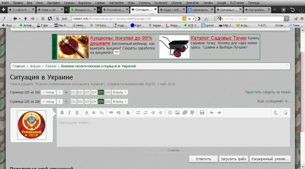The width and height of the screenshot is (305, 169).
Task: Redo last edit in reply editor
Action: pyautogui.click(x=219, y=113)
